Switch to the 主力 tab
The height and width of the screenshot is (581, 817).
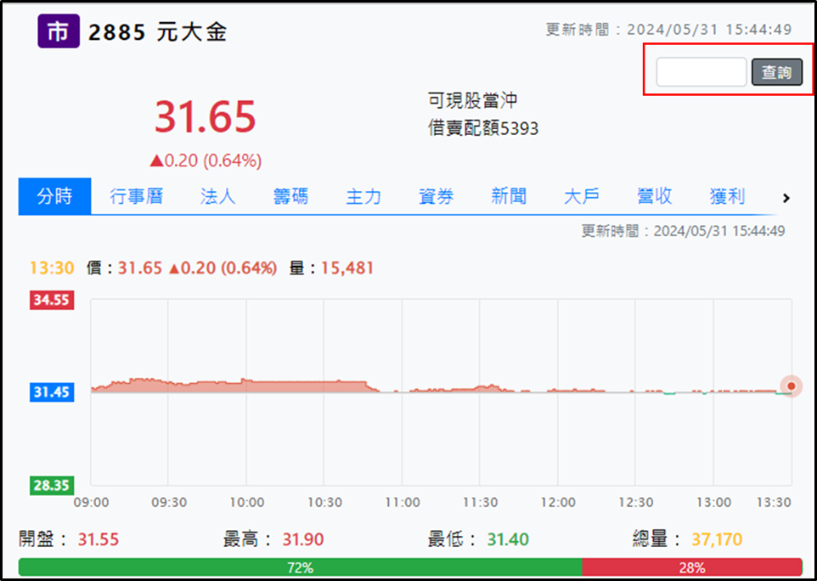point(363,196)
